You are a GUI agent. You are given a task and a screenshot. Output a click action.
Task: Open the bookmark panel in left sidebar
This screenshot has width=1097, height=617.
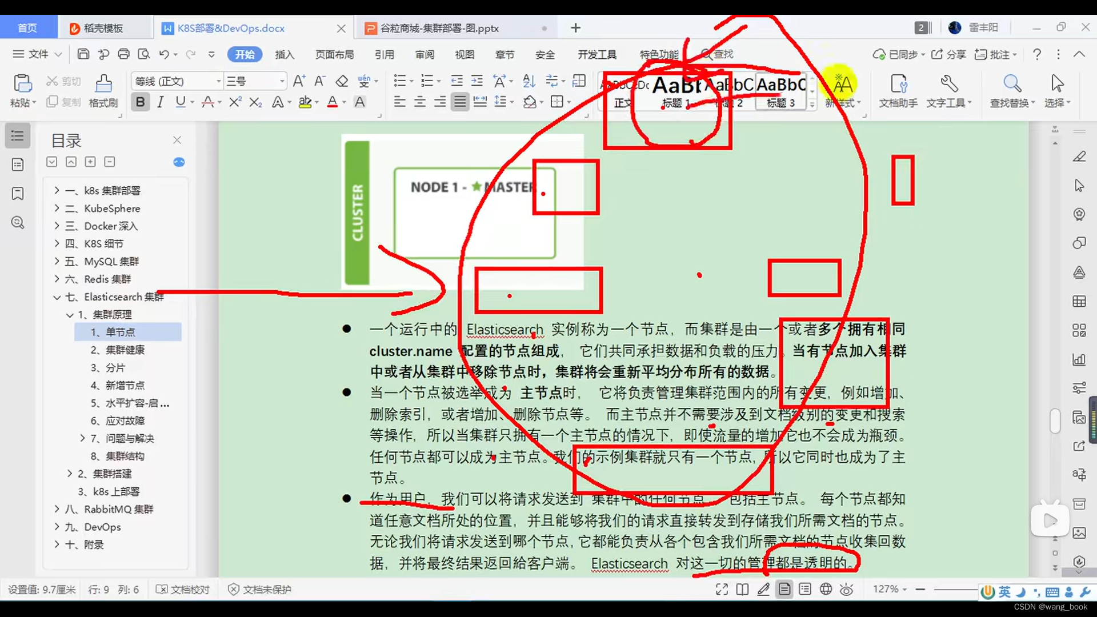pyautogui.click(x=17, y=194)
